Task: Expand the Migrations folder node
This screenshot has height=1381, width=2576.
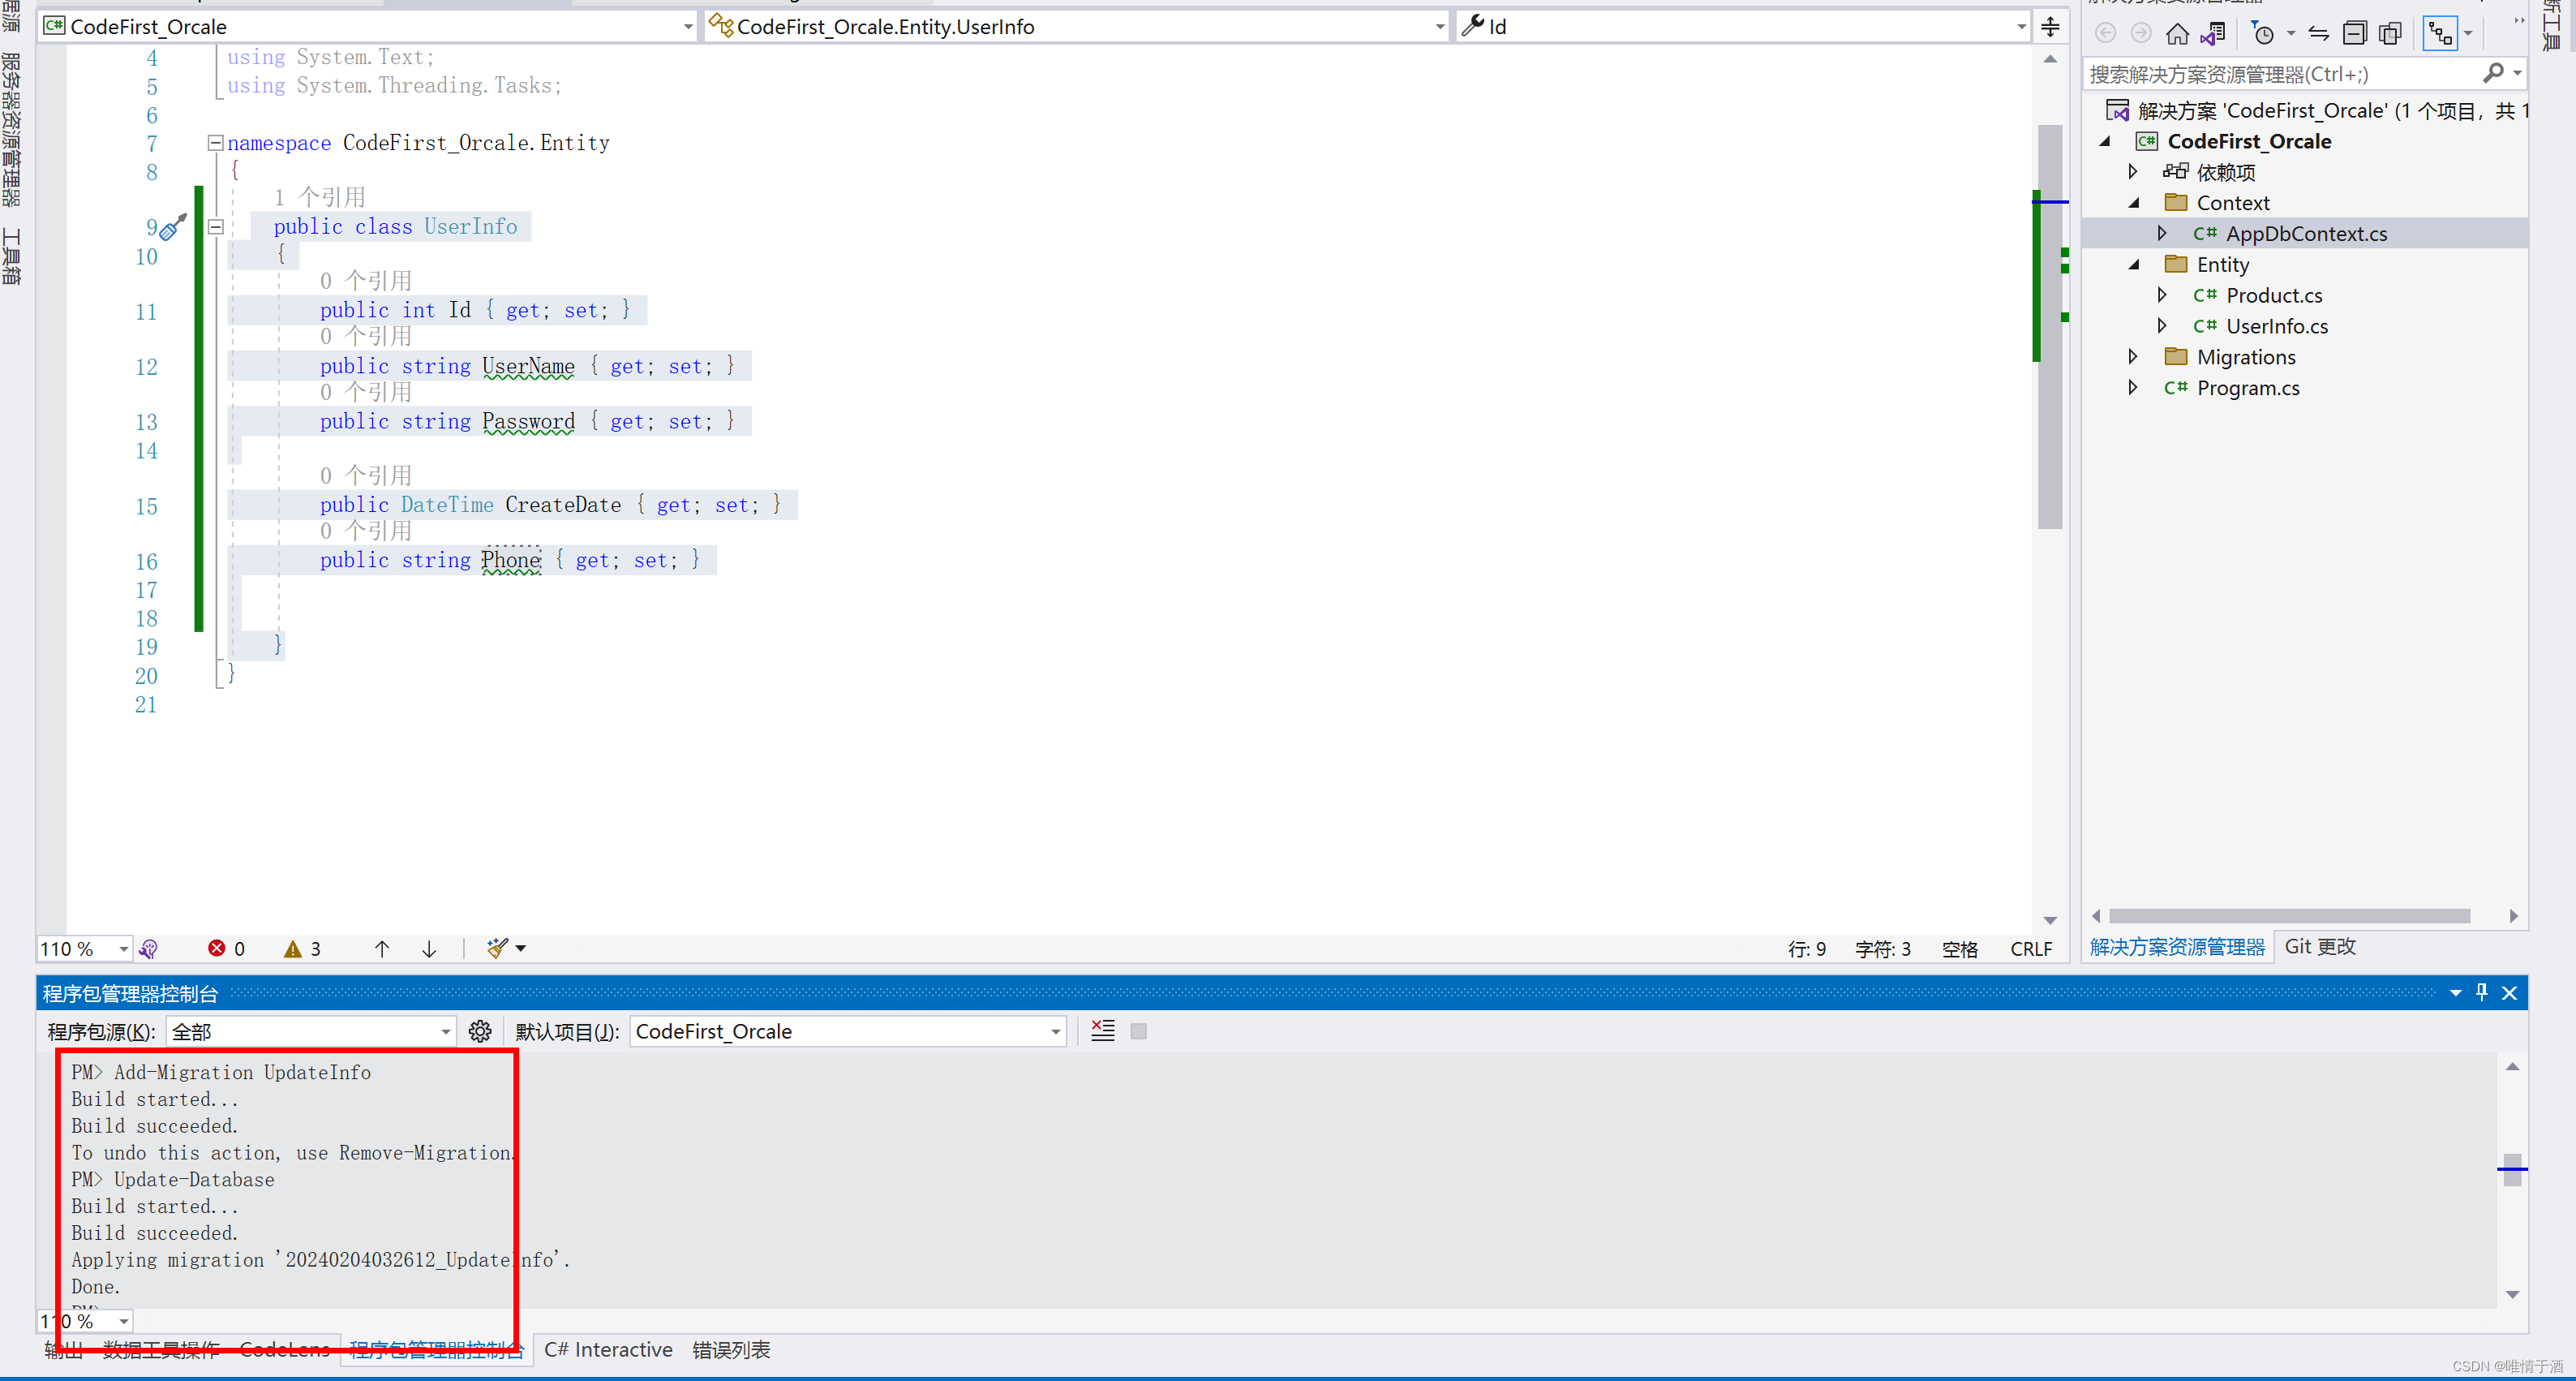Action: [2133, 356]
